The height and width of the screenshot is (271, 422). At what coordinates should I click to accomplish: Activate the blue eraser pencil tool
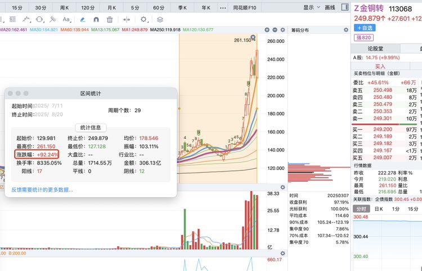(x=83, y=19)
